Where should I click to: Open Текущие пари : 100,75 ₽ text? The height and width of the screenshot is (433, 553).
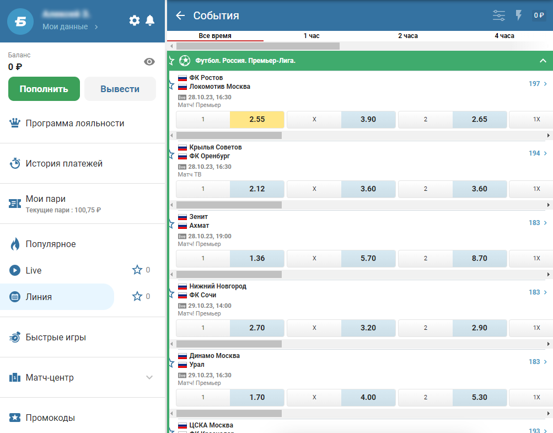63,210
